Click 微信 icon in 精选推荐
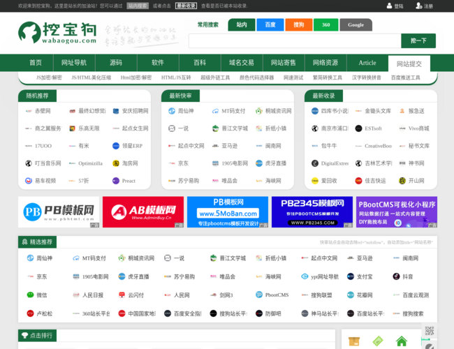Image resolution: width=454 pixels, height=349 pixels. [x=30, y=295]
